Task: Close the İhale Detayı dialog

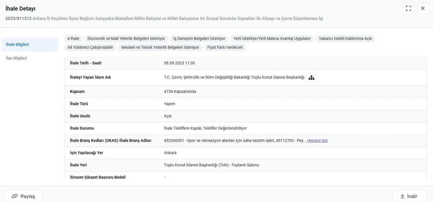Action: tap(422, 8)
